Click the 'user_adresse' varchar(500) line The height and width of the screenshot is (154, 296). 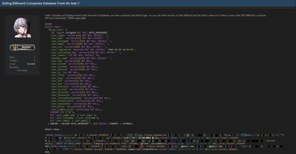(x=74, y=70)
